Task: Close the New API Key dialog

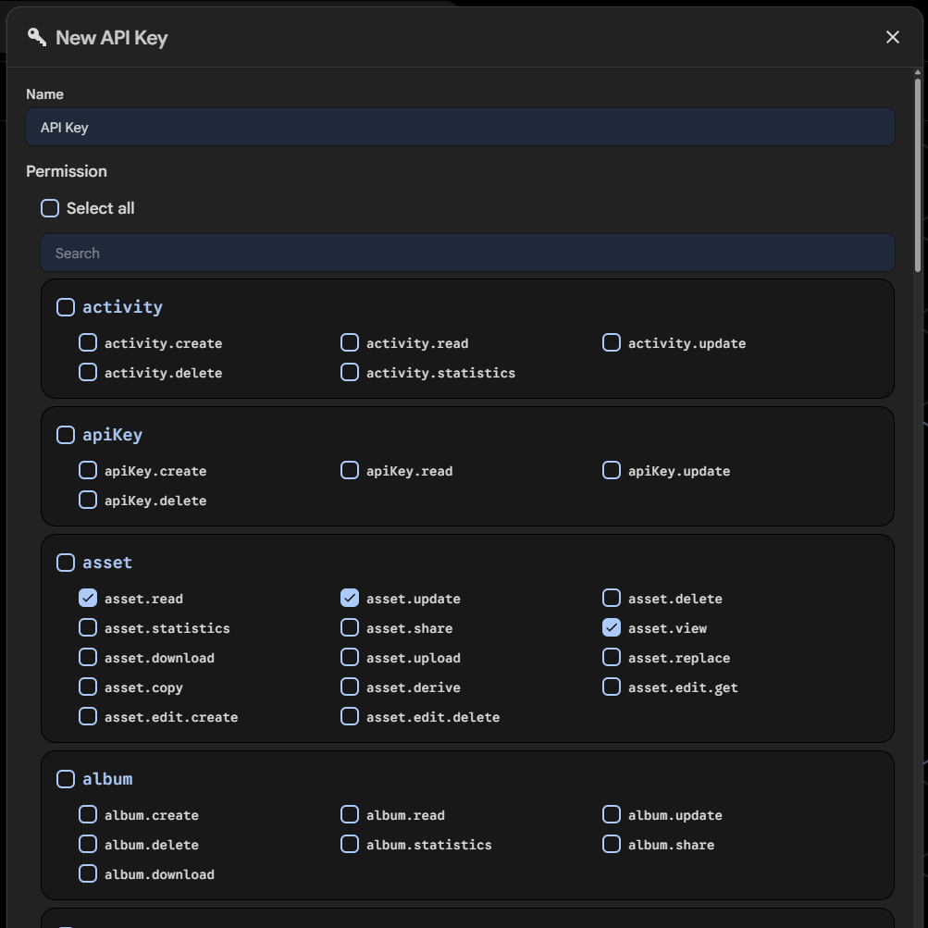Action: [893, 37]
